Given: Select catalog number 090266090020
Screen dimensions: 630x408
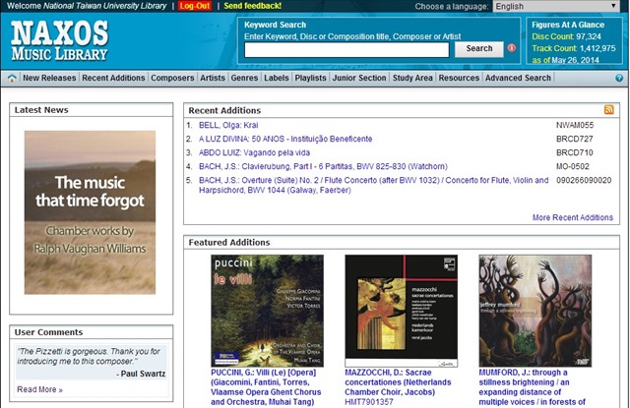Looking at the screenshot, I should click(584, 180).
